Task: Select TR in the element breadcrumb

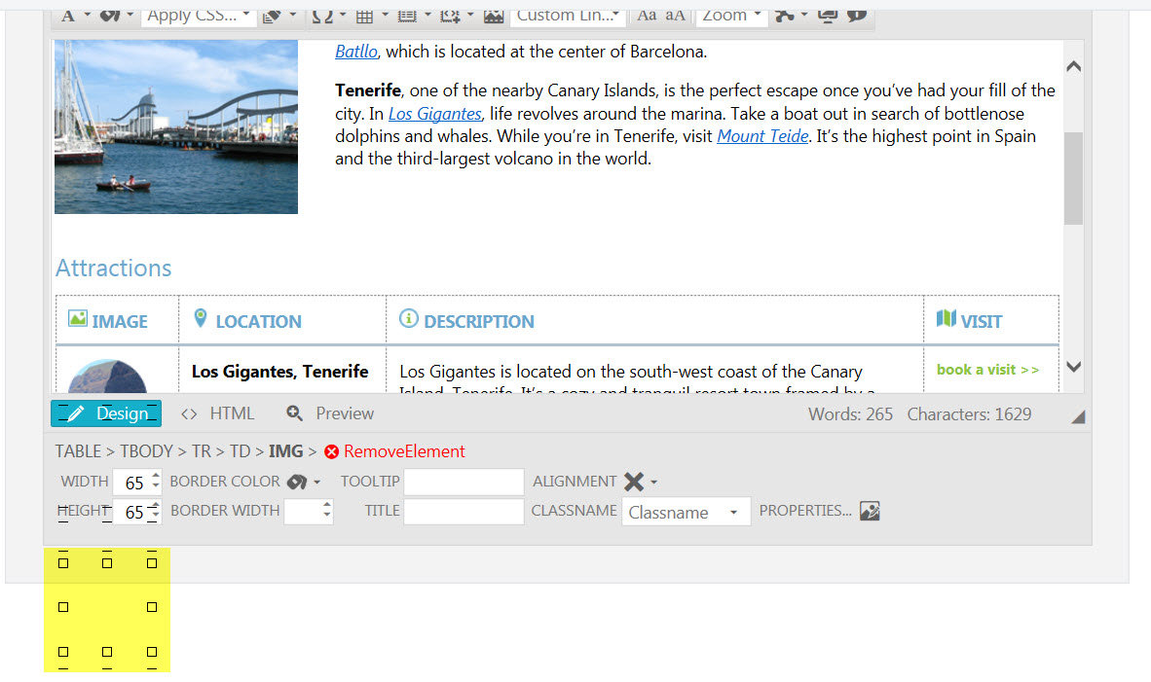Action: pos(202,451)
